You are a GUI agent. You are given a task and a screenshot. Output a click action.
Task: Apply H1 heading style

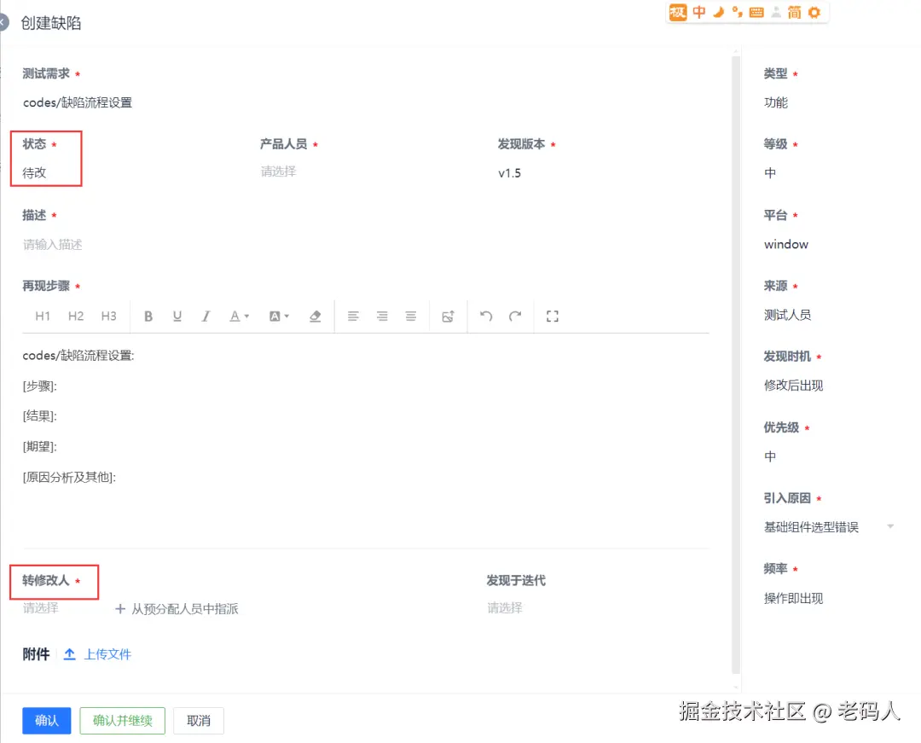43,316
